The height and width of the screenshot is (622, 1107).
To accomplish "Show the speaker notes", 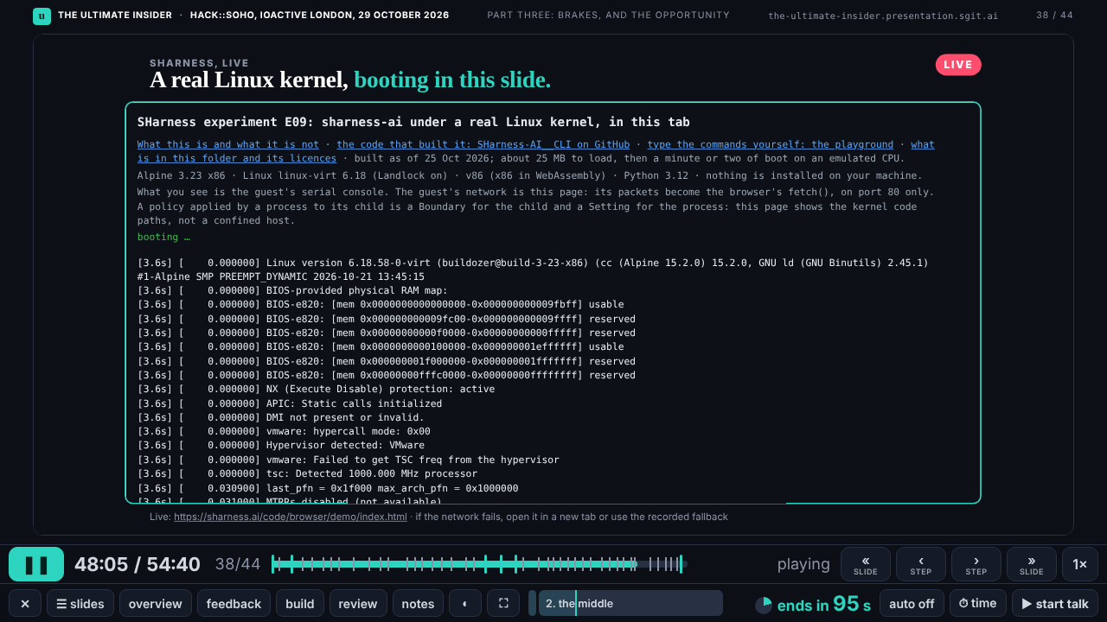I will [x=418, y=603].
